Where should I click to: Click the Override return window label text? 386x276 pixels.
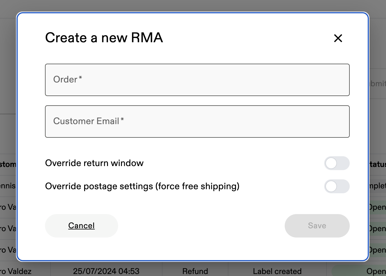94,163
